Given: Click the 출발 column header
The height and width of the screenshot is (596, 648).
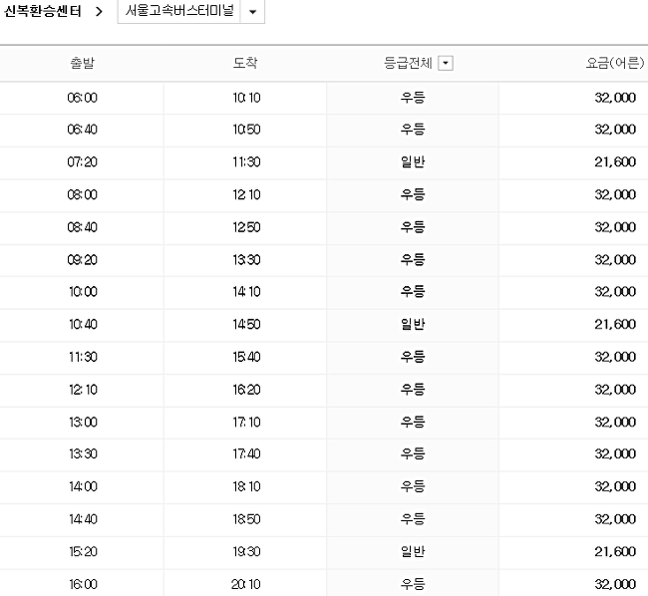Looking at the screenshot, I should (82, 63).
